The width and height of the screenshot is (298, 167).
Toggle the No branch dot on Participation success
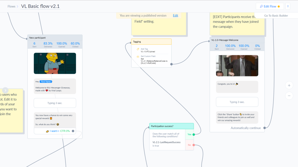click(193, 145)
